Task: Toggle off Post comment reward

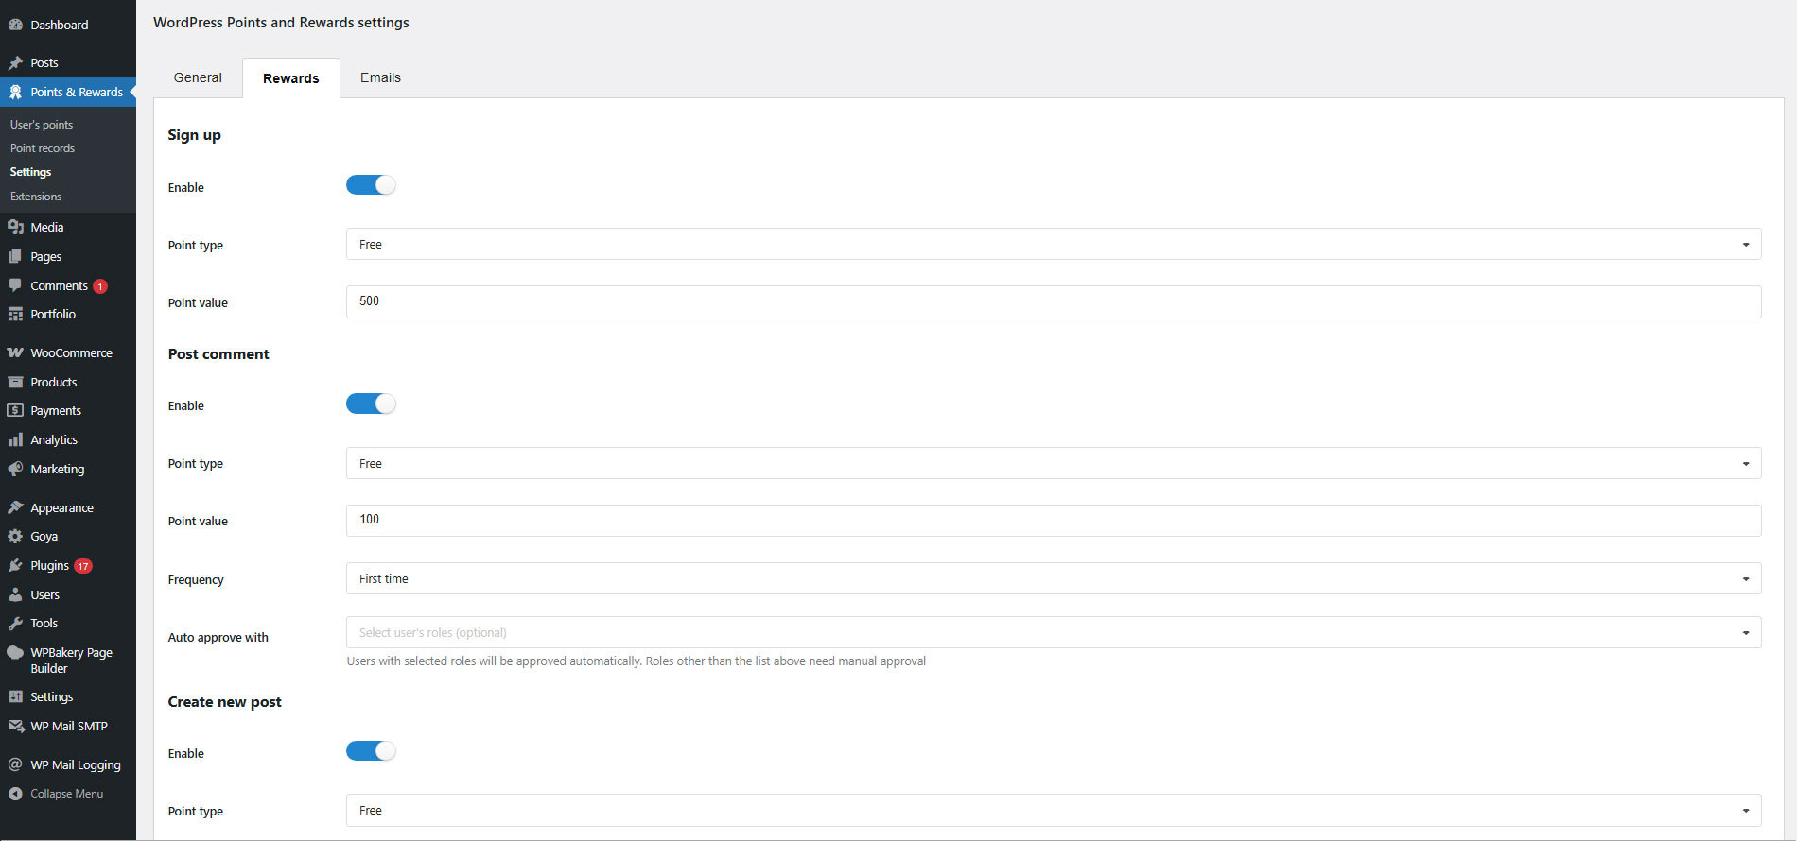Action: (x=371, y=403)
